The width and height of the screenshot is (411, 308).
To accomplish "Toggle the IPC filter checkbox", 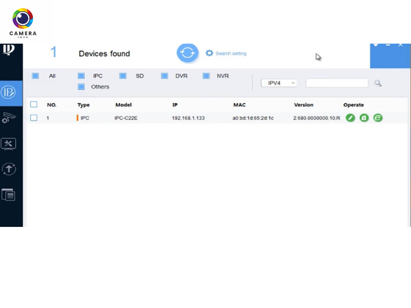I will tap(81, 76).
